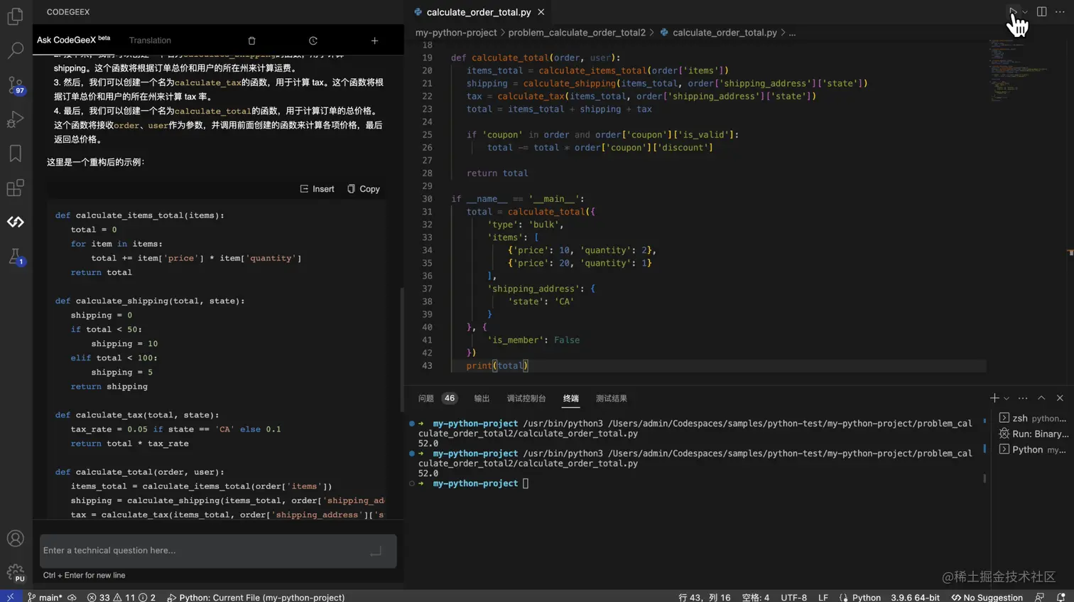Change UTF-8 encoding in the status bar
1074x602 pixels.
(794, 597)
